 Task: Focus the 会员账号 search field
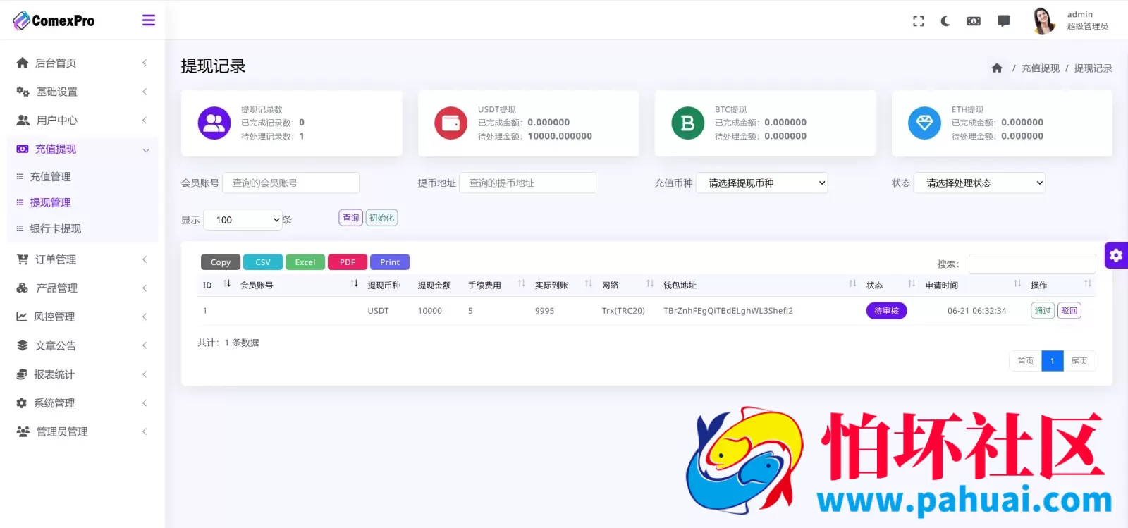coord(291,183)
